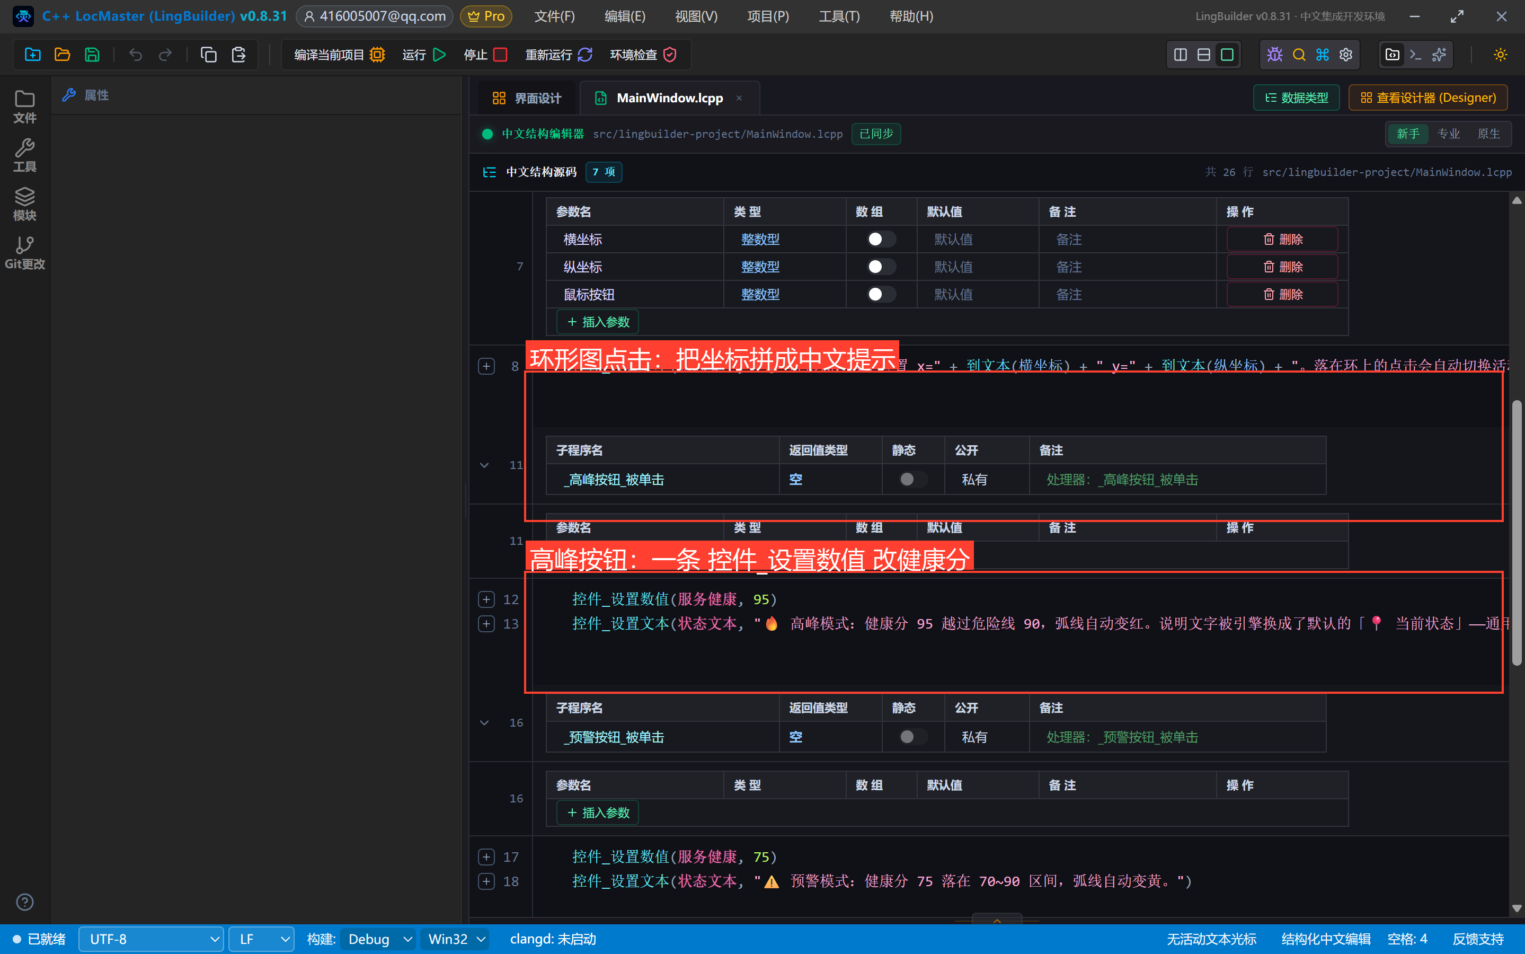Click the copy icon in toolbar
1525x954 pixels.
209,55
